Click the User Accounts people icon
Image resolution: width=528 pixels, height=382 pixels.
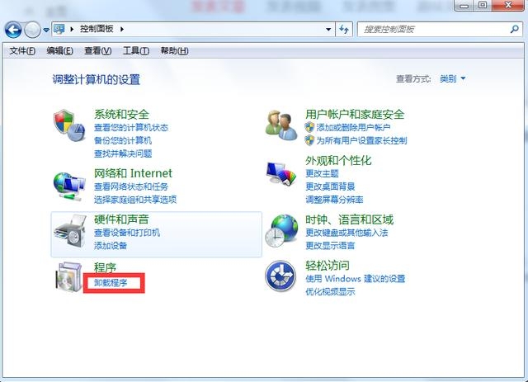pyautogui.click(x=281, y=125)
